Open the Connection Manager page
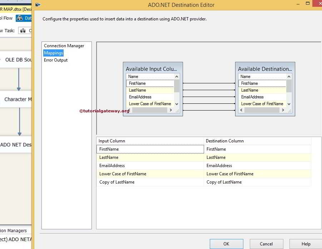This screenshot has height=249, width=322. 64,45
